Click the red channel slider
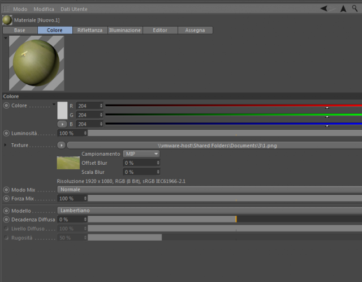The width and height of the screenshot is (362, 282). [234, 106]
